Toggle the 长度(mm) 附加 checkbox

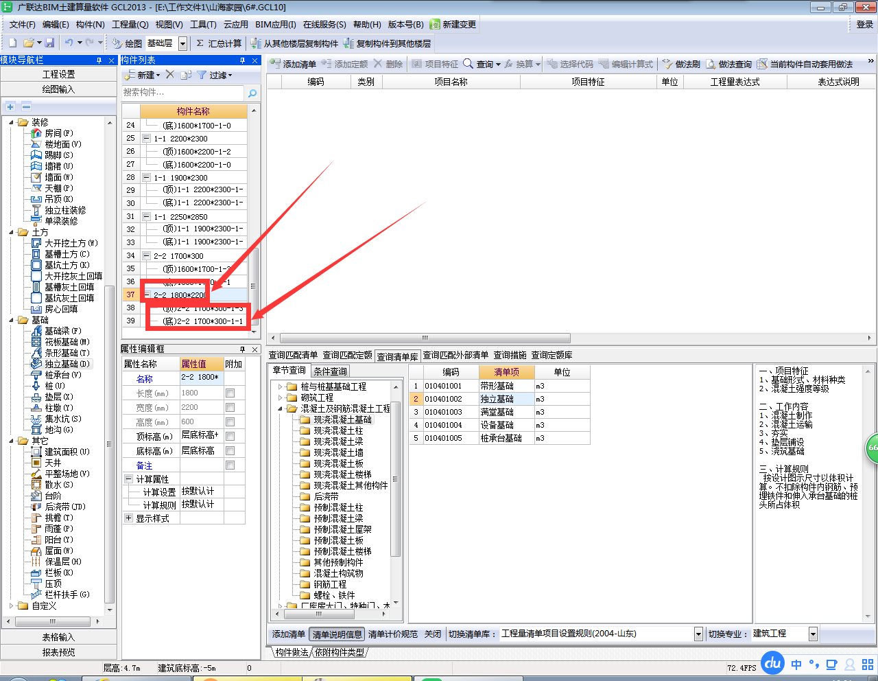(x=230, y=393)
